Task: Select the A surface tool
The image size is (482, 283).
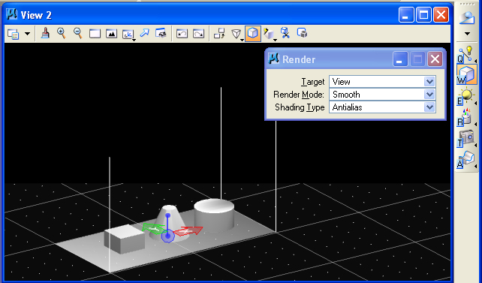Action: pyautogui.click(x=466, y=159)
